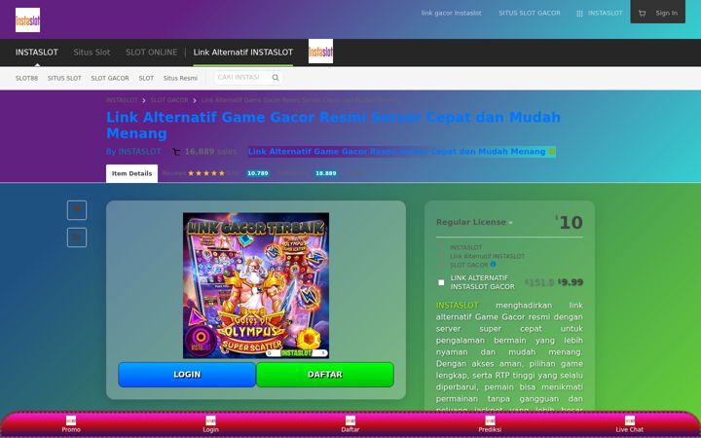Image resolution: width=701 pixels, height=438 pixels.
Task: Click Sign In at top right
Action: [x=666, y=13]
